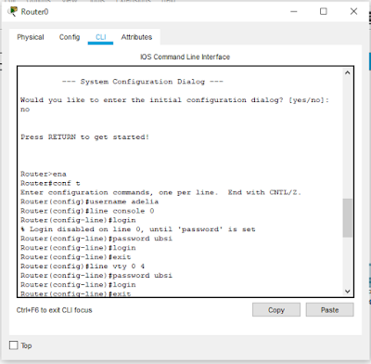Switch to the Config tab

click(x=70, y=37)
